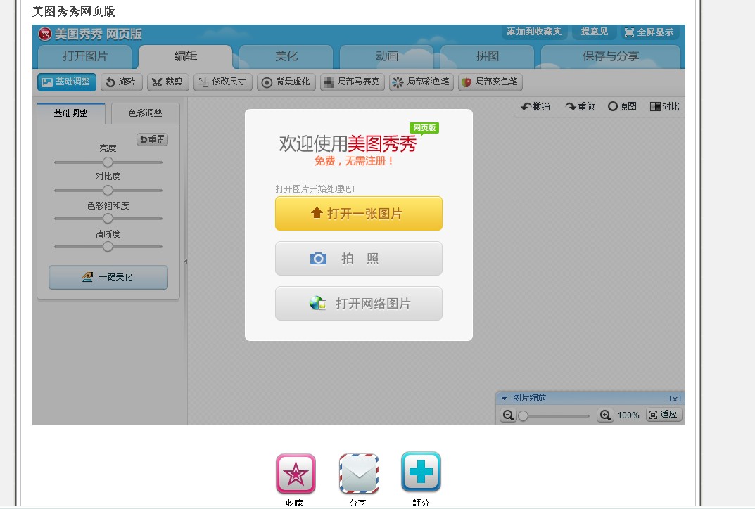Image resolution: width=755 pixels, height=509 pixels.
Task: Collapse the 图片缩放 panel triangle
Action: pyautogui.click(x=504, y=398)
